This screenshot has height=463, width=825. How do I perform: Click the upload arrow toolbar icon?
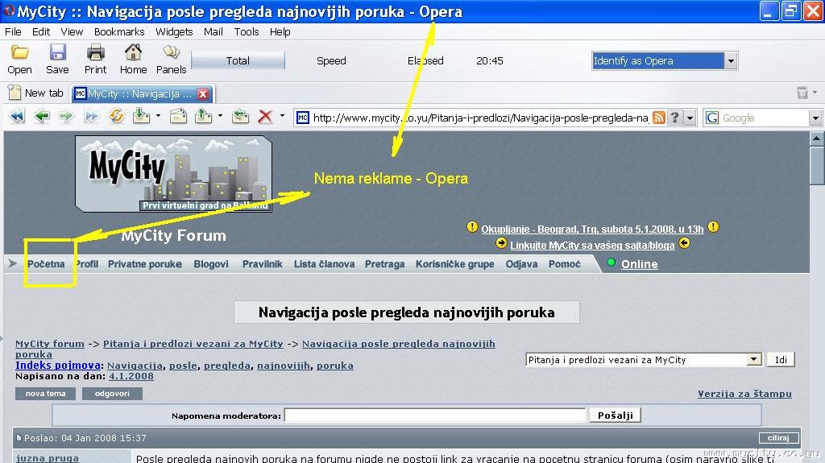point(203,116)
